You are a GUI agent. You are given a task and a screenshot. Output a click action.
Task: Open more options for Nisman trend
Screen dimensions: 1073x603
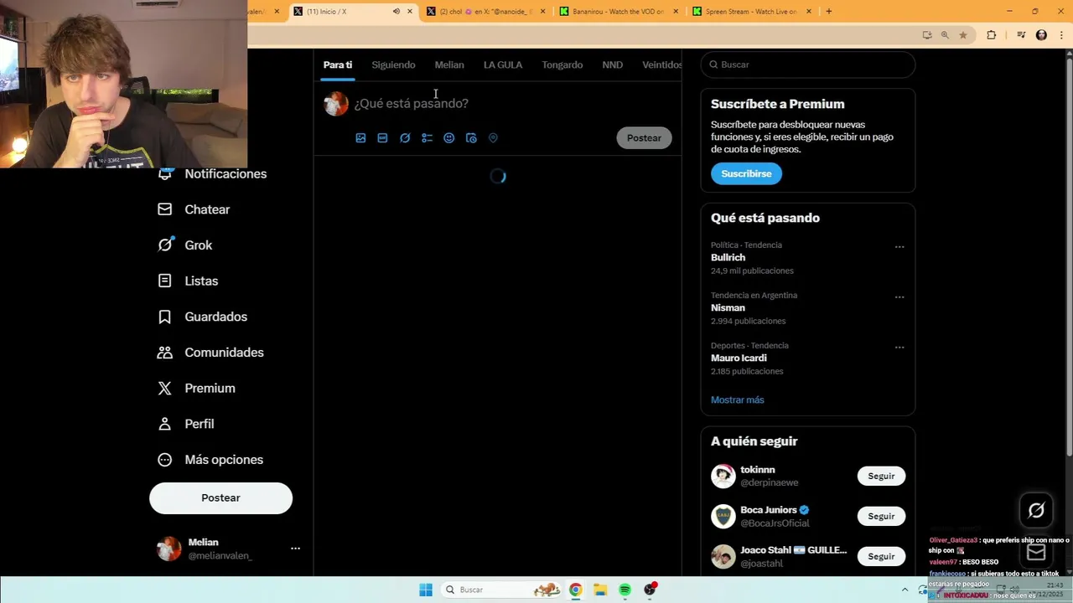coord(899,297)
